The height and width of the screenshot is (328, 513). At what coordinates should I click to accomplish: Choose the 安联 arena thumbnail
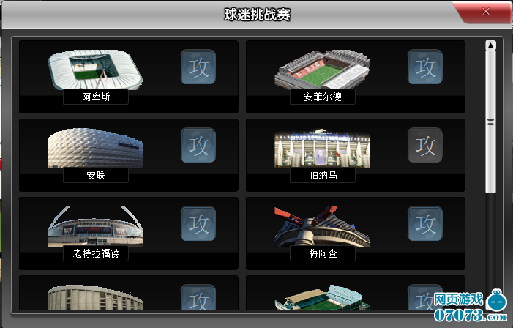95,149
